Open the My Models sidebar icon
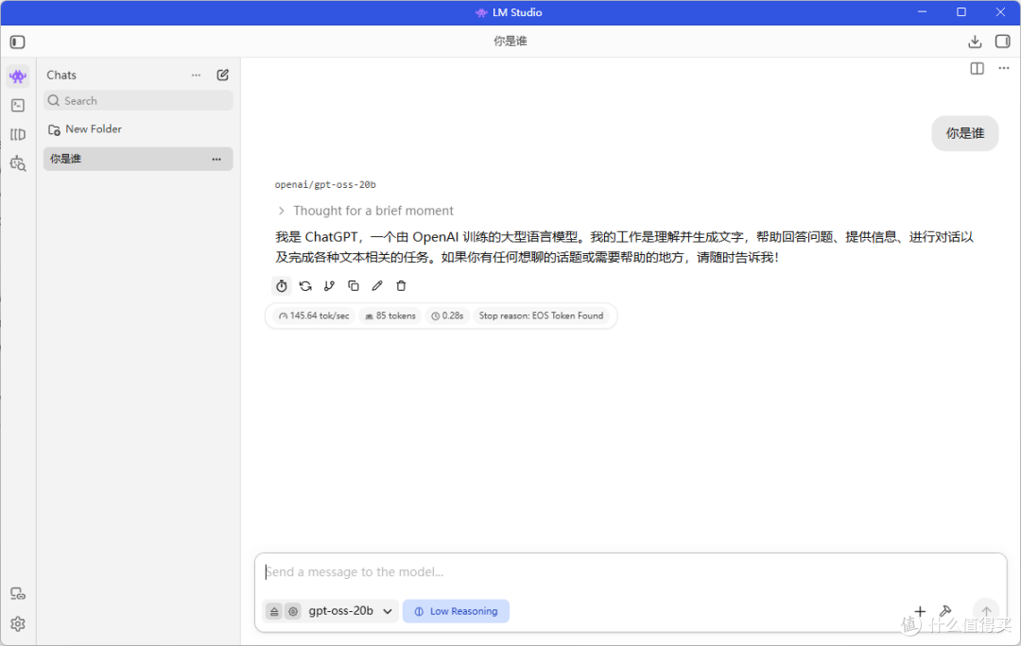 coord(18,135)
